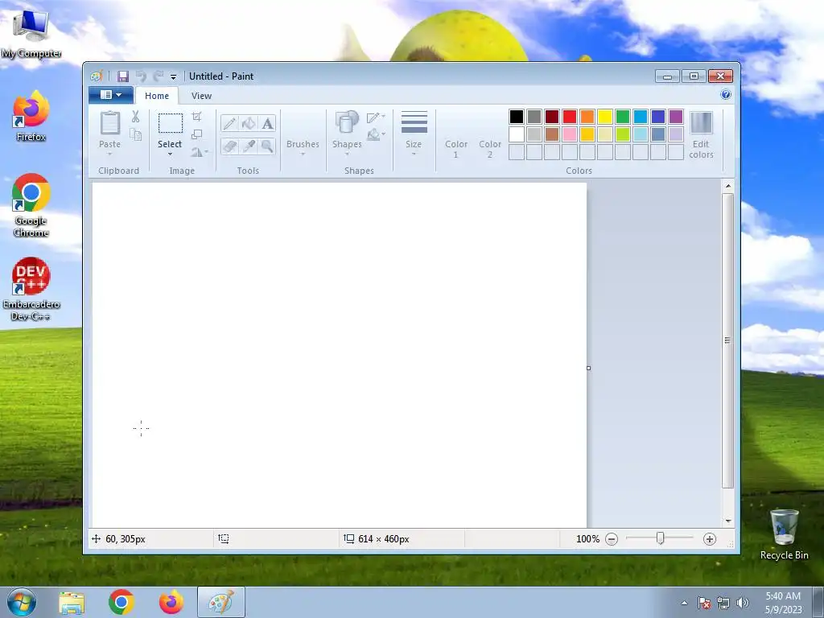Click the zoom out minus button

(x=612, y=539)
